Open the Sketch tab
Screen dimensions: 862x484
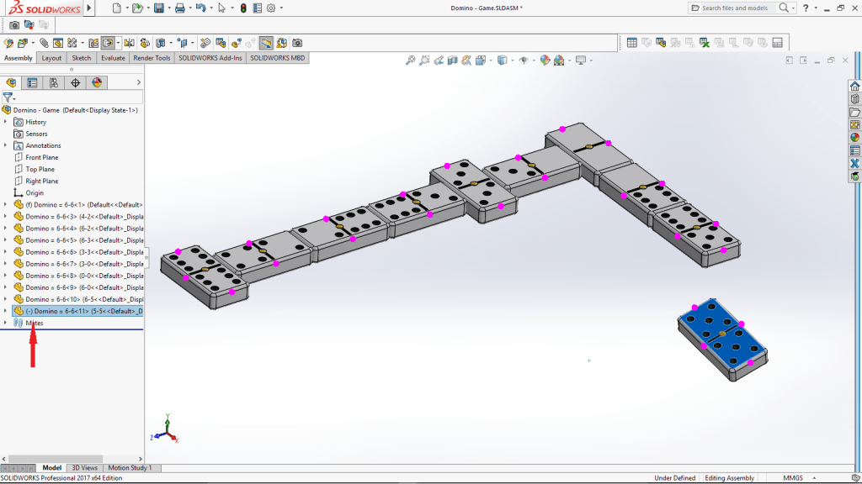tap(81, 58)
